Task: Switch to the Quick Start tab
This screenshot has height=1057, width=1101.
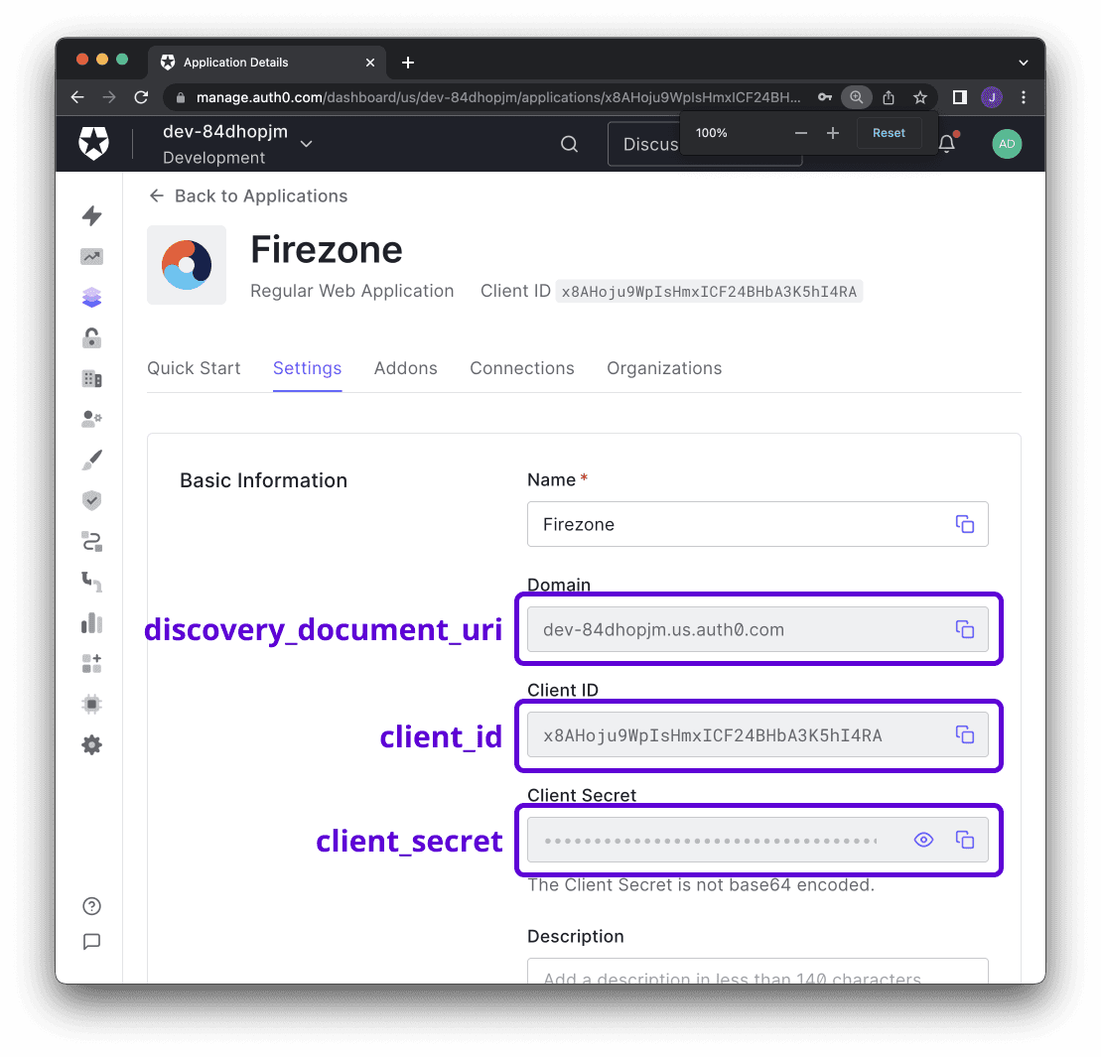Action: [x=194, y=368]
